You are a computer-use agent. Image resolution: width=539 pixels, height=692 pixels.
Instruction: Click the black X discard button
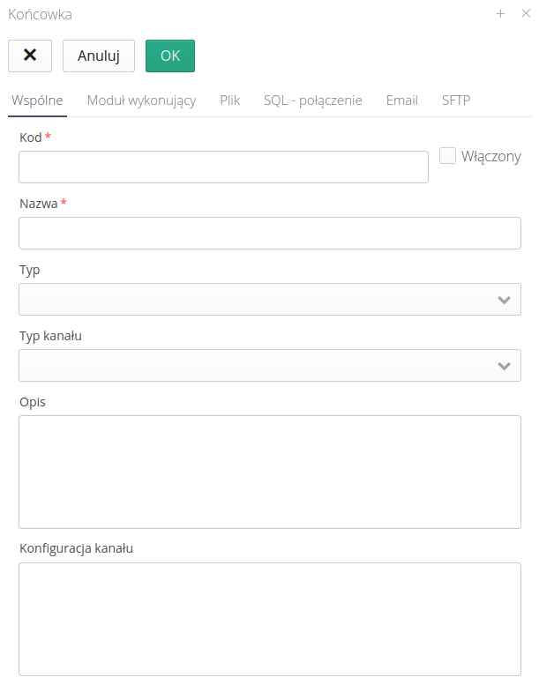tap(30, 56)
